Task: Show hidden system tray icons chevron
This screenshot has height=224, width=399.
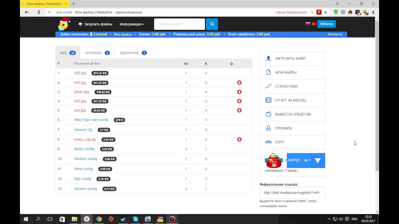Action: click(x=329, y=219)
